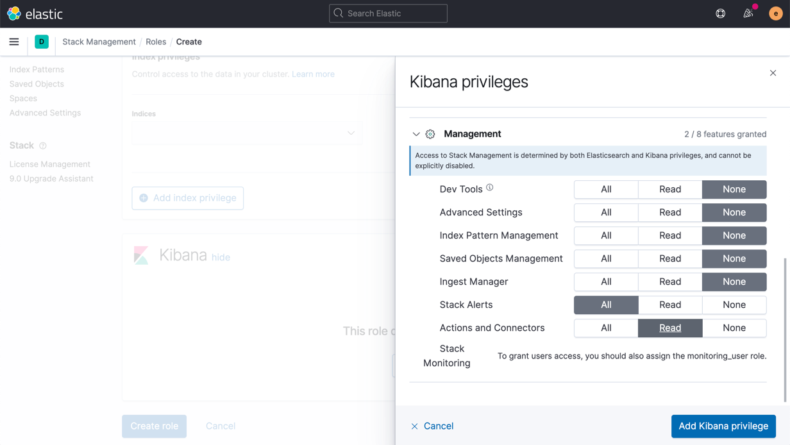Image resolution: width=790 pixels, height=445 pixels.
Task: Set Index Pattern Management to Read
Action: 670,235
